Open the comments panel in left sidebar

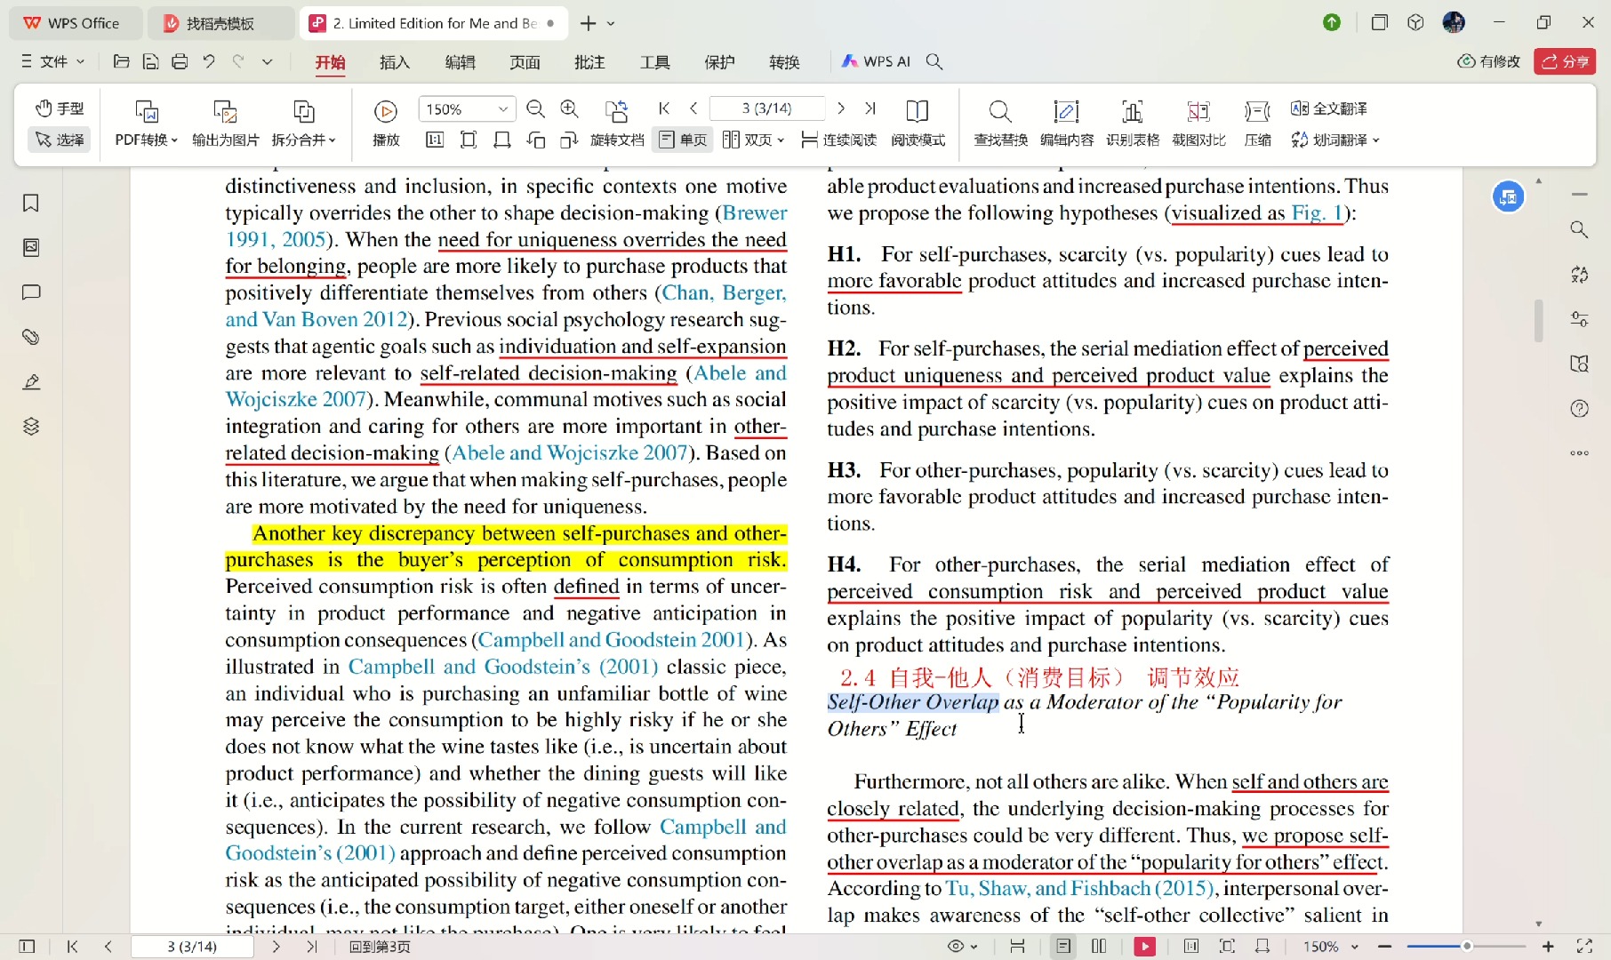[x=31, y=292]
